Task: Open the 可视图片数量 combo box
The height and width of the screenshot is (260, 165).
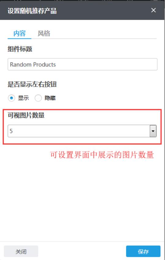Action: (82, 131)
